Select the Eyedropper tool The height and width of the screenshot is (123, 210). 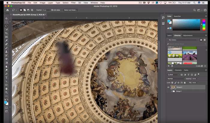(x=6, y=41)
